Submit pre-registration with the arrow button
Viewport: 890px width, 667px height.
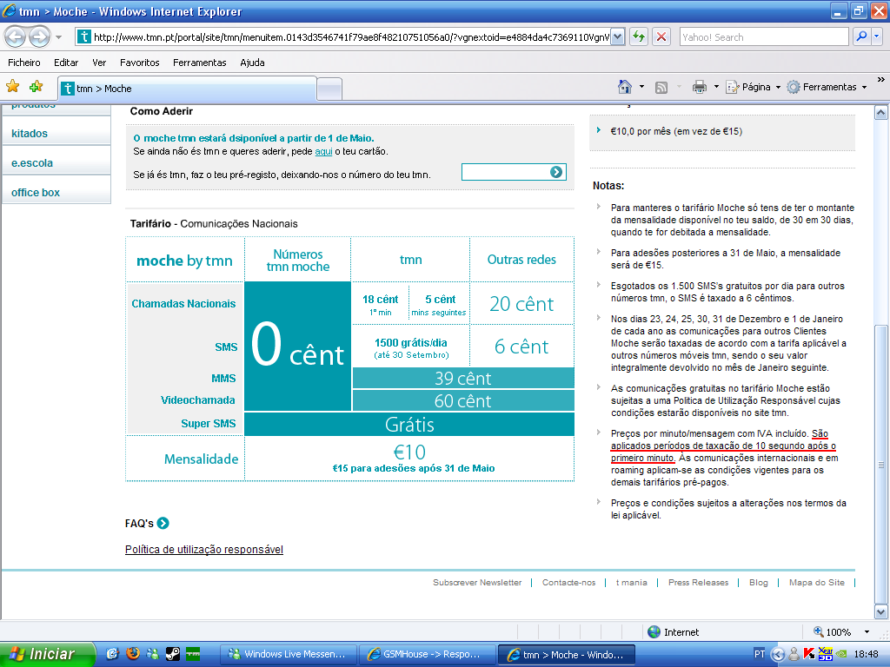click(556, 172)
